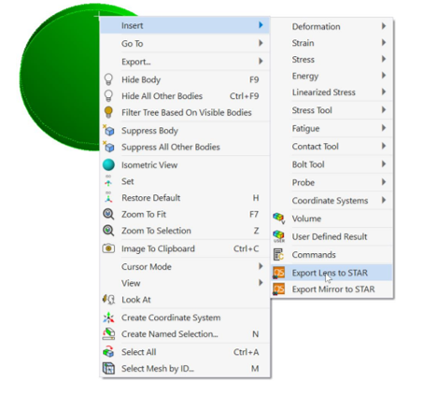Expand the Deformation submenu arrow
Viewport: 437px width, 395px height.
point(384,26)
